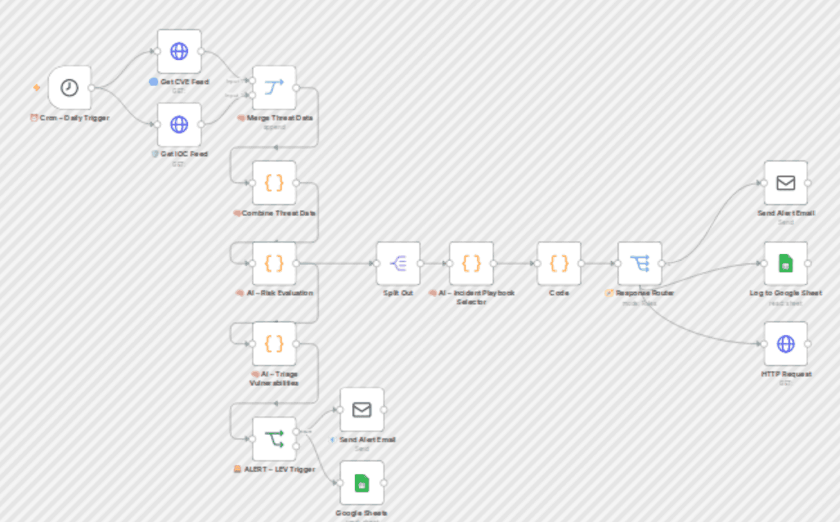
Task: Click input connector of HTTP Request node
Action: 764,344
